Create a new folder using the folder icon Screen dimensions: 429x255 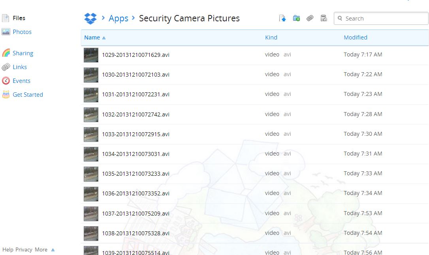(296, 18)
